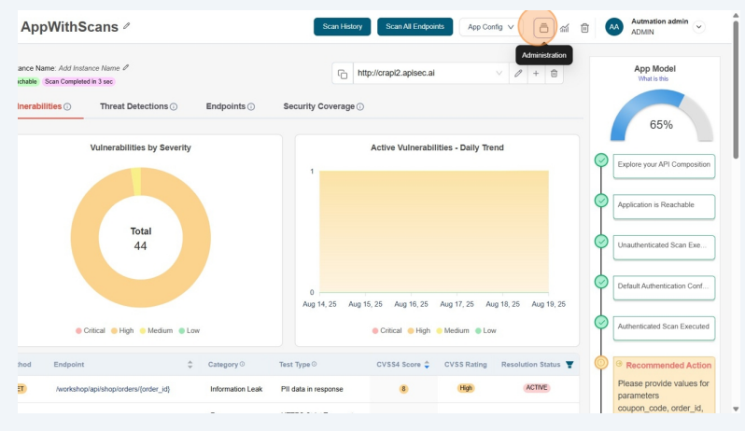Screen dimensions: 745x431
Task: Toggle Medium legend in Daily Trend chart
Action: (x=451, y=330)
